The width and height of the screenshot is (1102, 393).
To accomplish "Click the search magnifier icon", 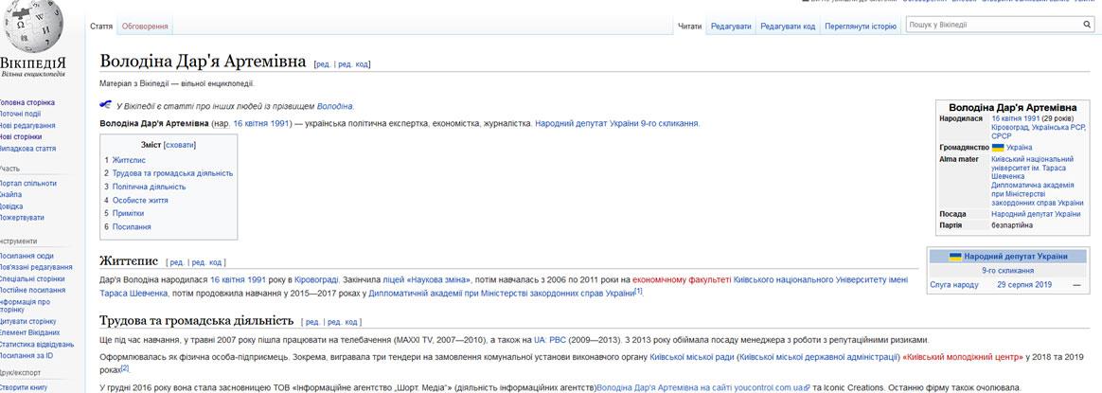I will (x=1087, y=25).
